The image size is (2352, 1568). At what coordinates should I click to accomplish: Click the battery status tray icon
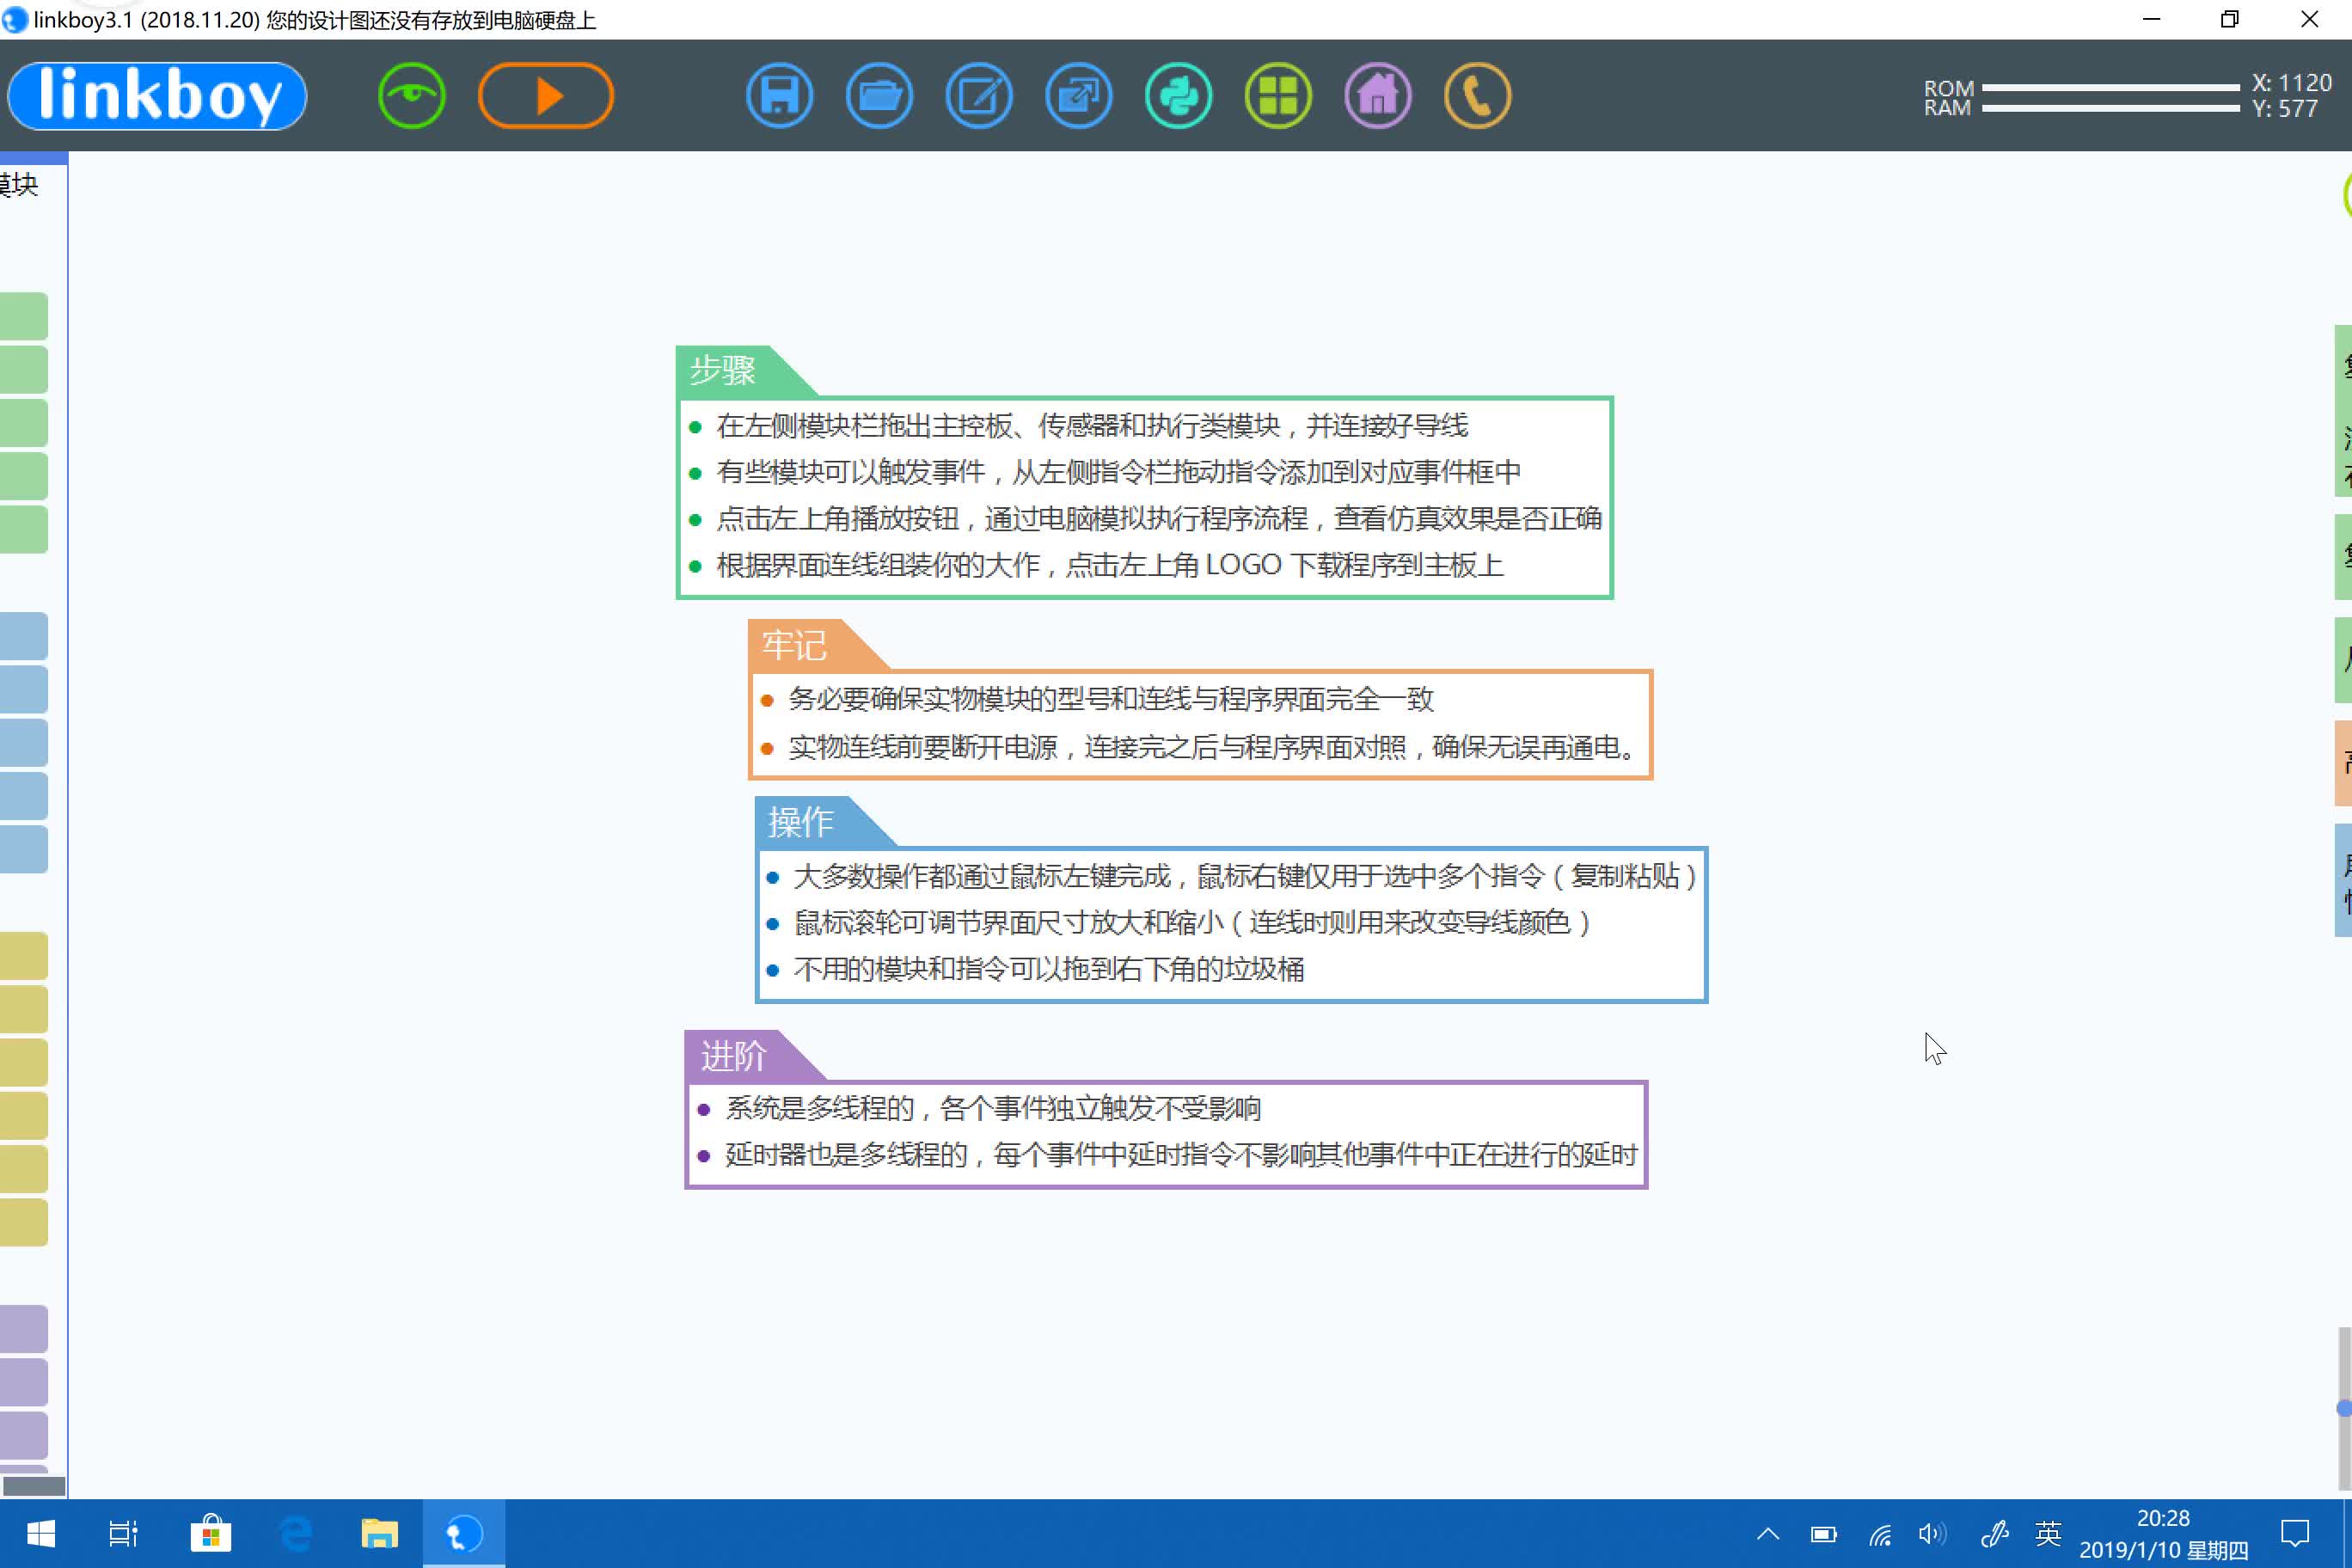1824,1533
